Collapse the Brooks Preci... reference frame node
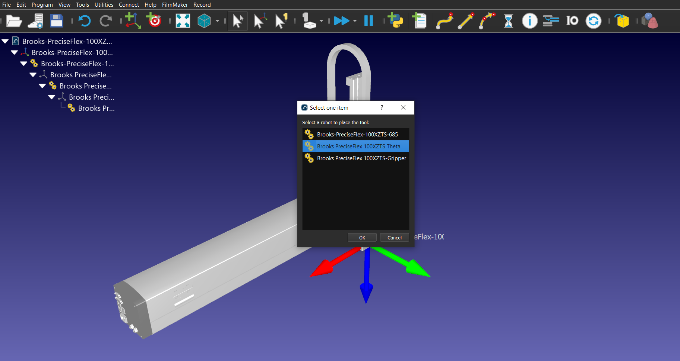680x361 pixels. tap(52, 97)
